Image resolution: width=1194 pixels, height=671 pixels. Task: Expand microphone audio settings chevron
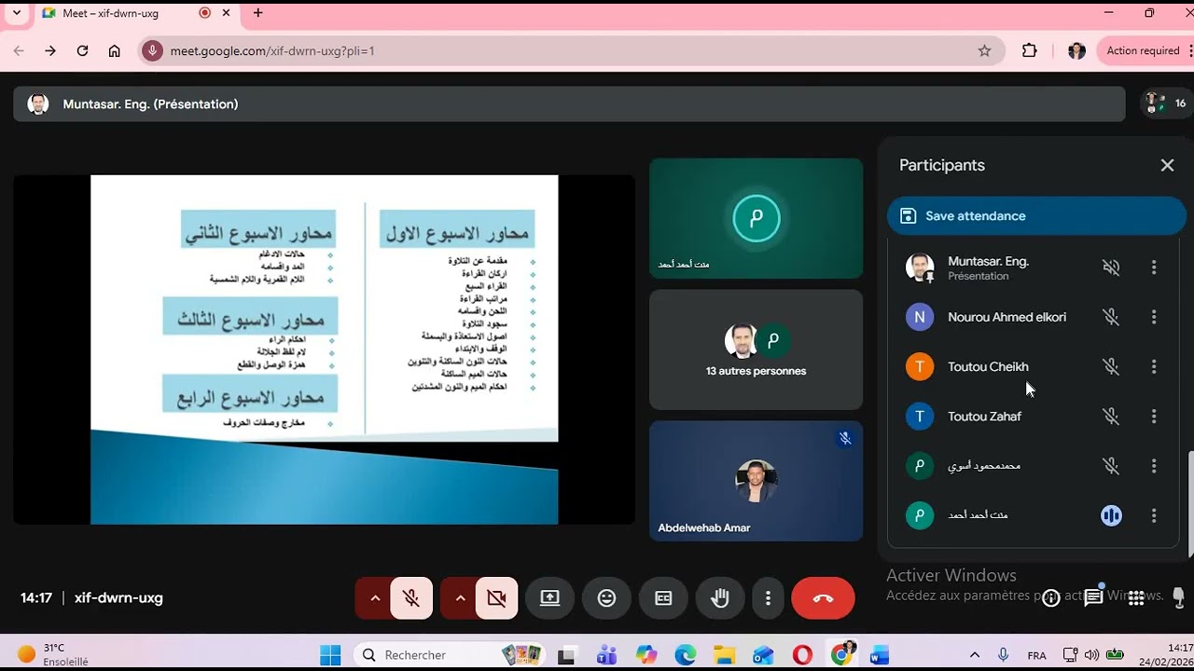[375, 598]
